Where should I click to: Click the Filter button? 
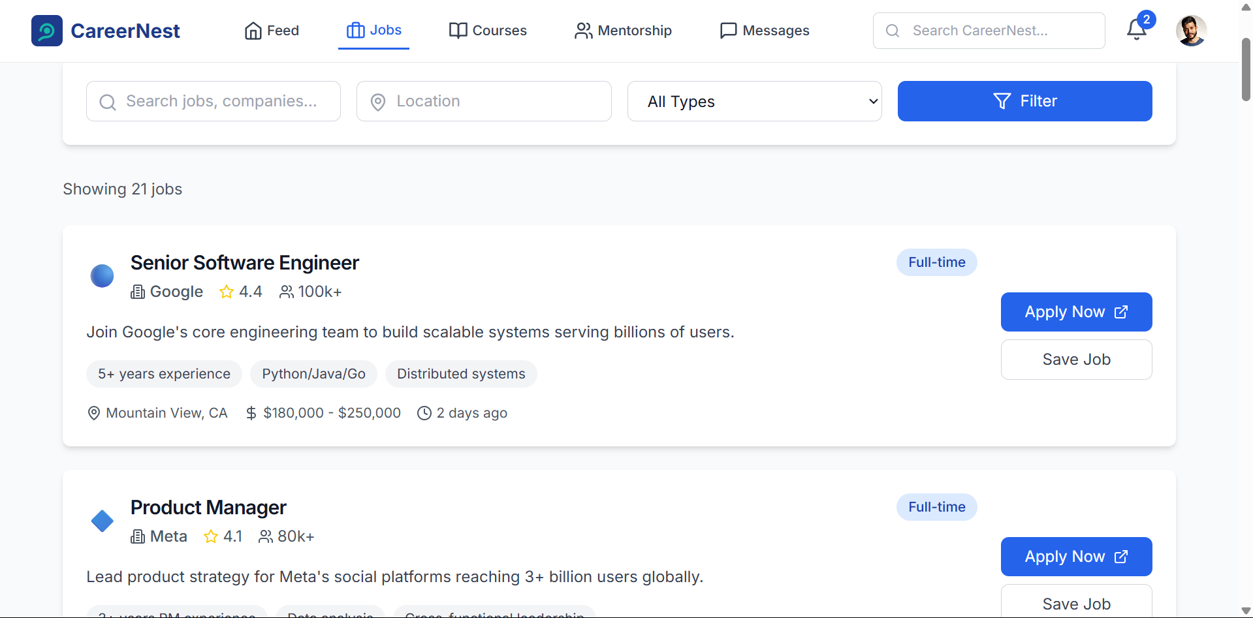1024,101
